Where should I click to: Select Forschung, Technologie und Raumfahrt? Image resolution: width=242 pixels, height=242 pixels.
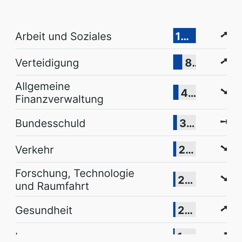pos(75,180)
